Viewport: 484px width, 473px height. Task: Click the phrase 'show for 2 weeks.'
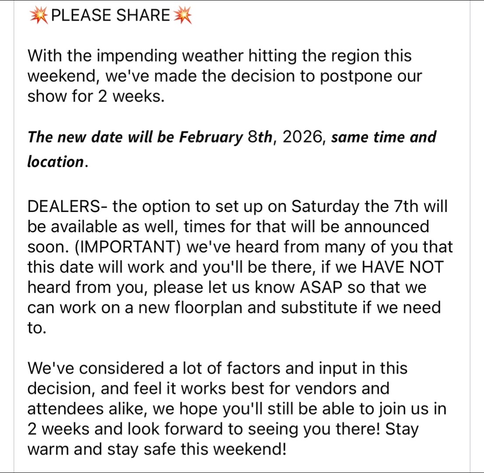point(96,96)
